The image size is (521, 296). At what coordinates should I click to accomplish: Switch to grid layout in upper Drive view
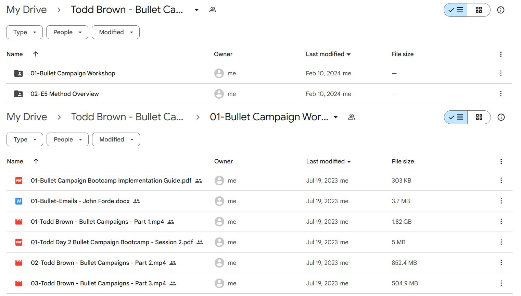[479, 10]
